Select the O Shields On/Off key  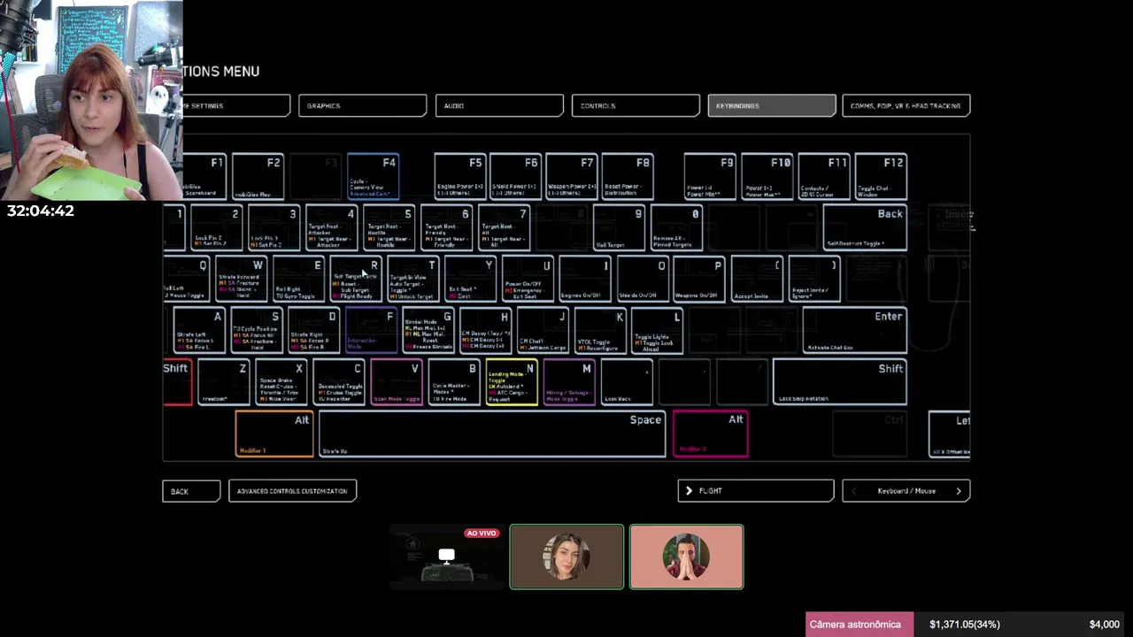tap(643, 280)
